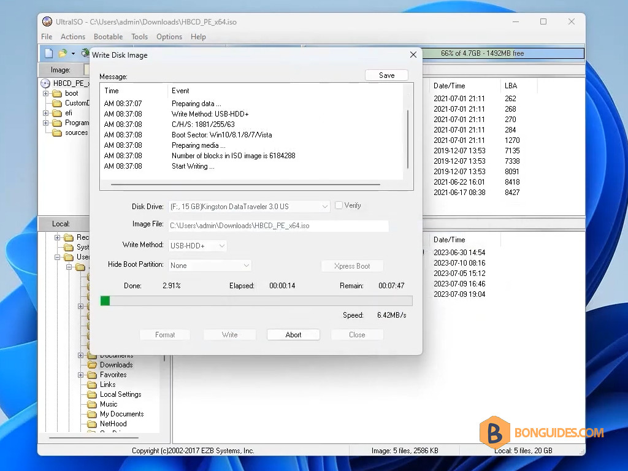Screen dimensions: 628x471
Task: Click the CustomD folder icon in image tree
Action: 57,103
